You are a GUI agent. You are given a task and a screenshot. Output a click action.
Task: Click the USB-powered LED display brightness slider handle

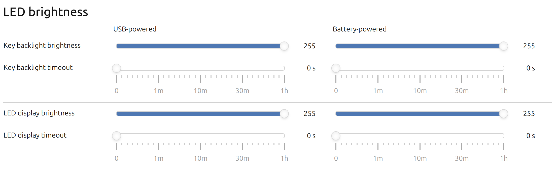[x=284, y=114]
